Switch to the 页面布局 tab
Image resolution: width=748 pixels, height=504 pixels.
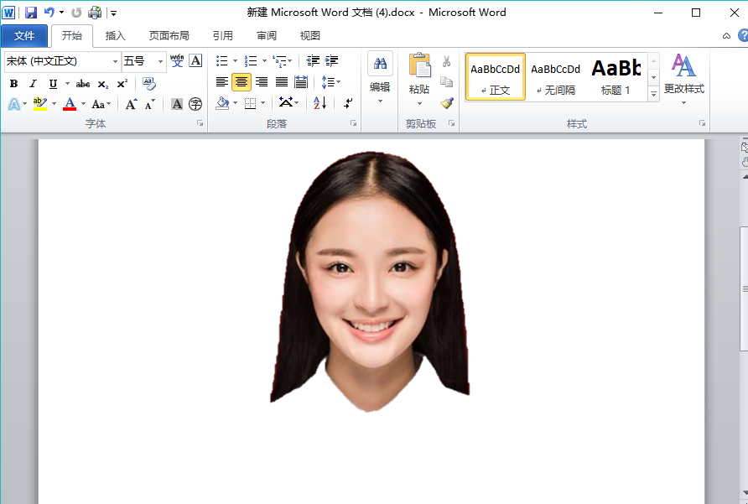[x=169, y=36]
